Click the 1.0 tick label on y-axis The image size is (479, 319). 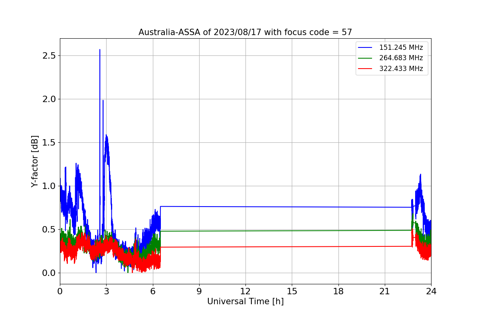click(x=49, y=186)
